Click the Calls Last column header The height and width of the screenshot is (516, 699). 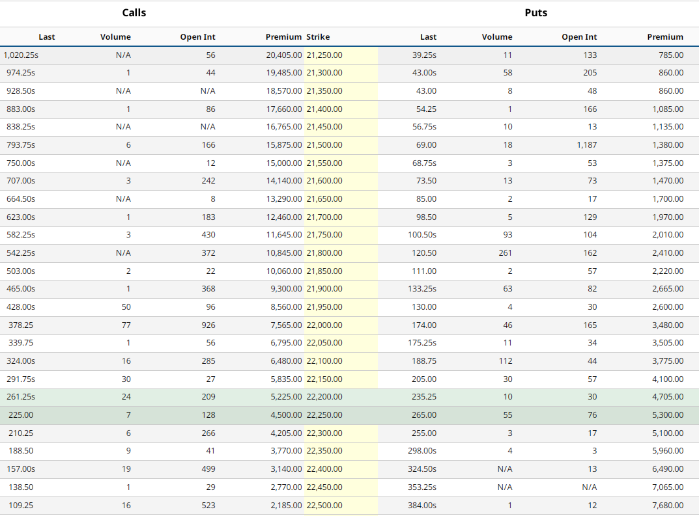tap(46, 37)
